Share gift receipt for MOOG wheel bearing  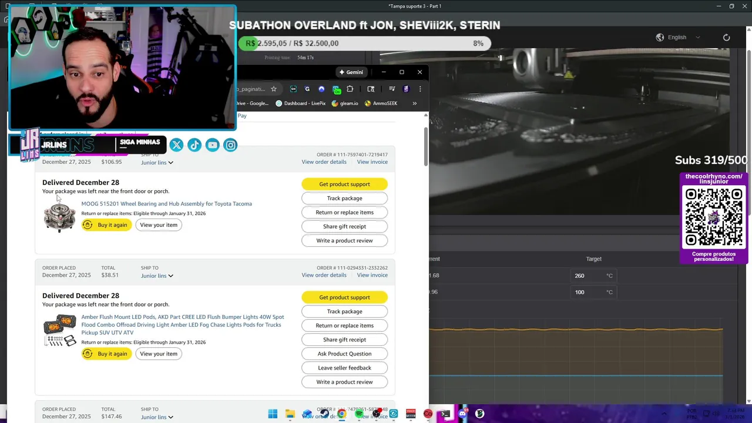pos(344,226)
